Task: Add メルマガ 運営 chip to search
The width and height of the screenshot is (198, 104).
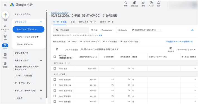Action: pyautogui.click(x=110, y=41)
